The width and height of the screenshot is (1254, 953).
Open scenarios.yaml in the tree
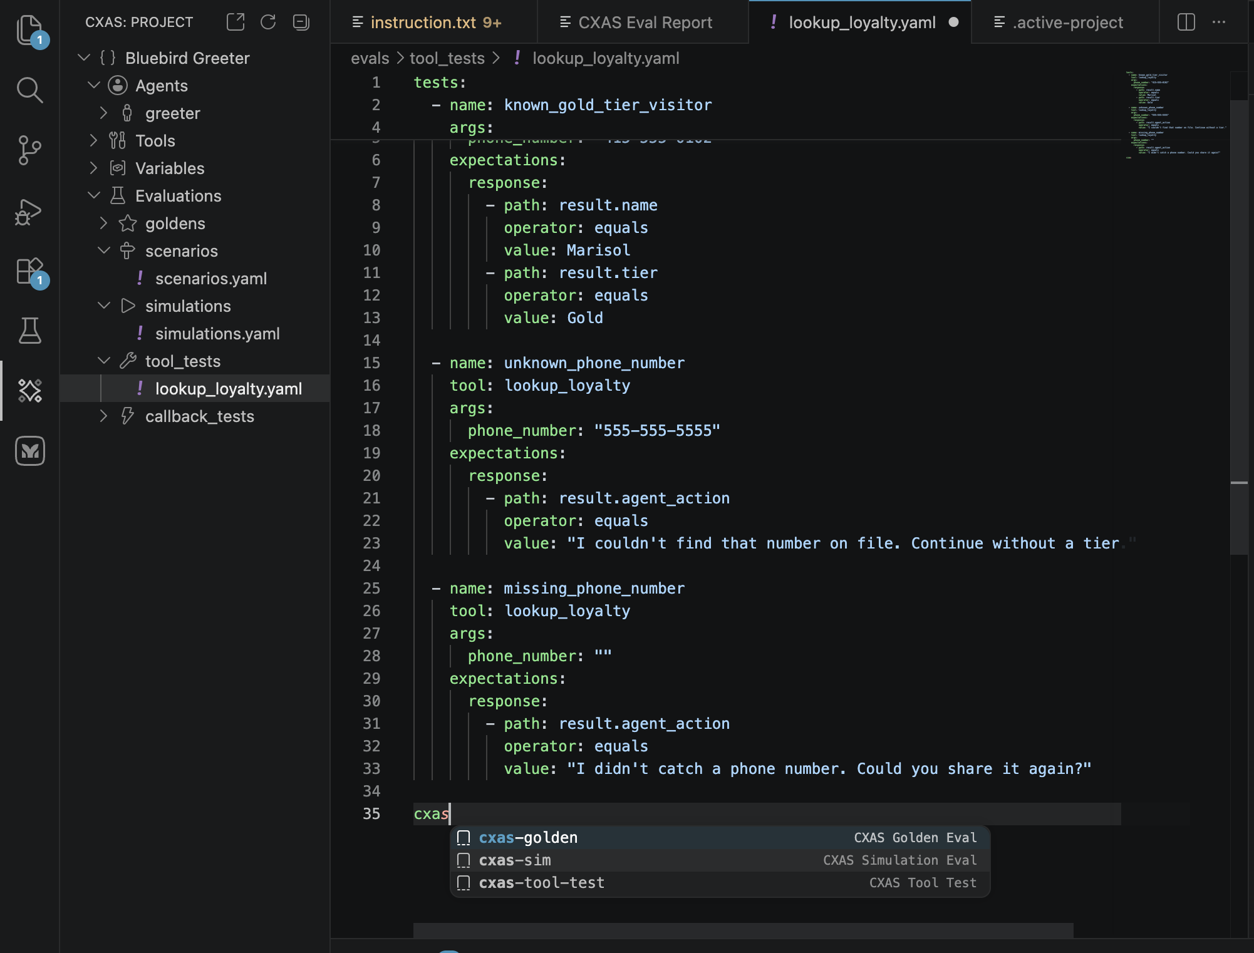(x=211, y=278)
